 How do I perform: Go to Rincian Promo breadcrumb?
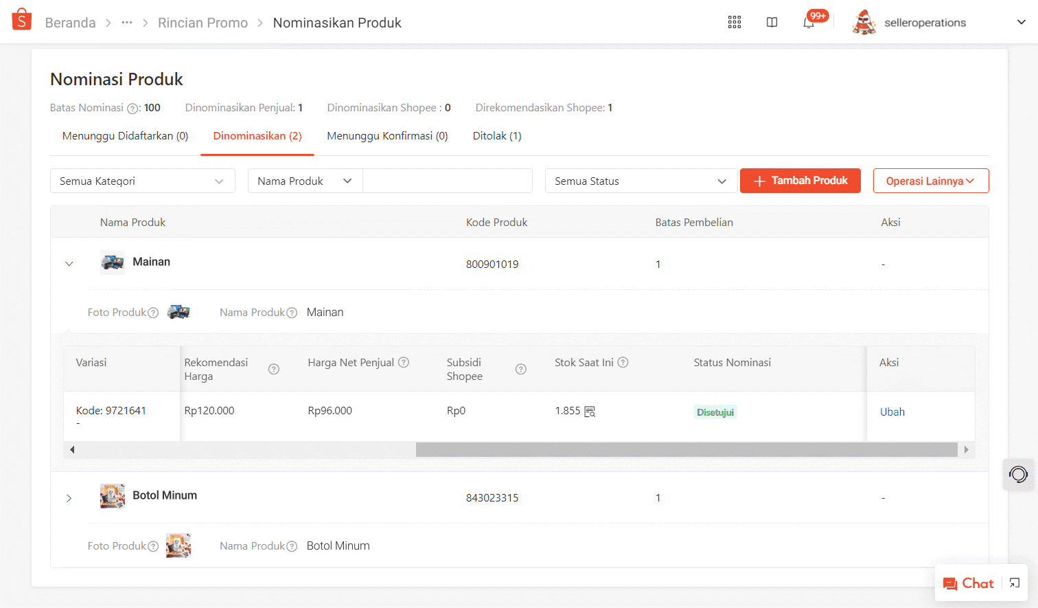pos(203,23)
